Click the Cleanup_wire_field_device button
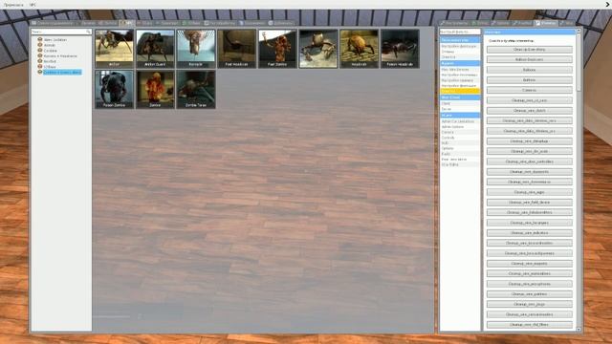The width and height of the screenshot is (612, 344). coord(529,203)
